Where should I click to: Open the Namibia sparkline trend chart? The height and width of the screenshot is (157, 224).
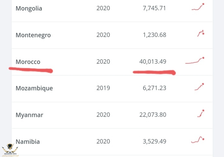pos(198,140)
